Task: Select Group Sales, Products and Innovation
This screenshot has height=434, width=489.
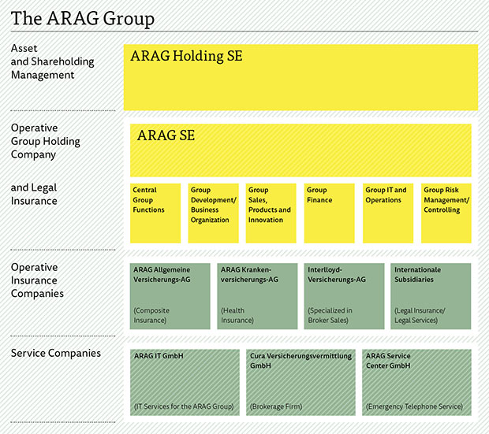Action: point(271,213)
